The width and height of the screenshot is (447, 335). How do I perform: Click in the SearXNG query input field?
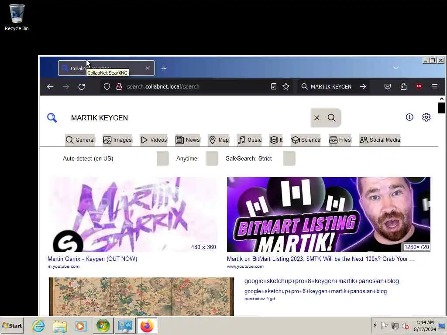[x=188, y=118]
